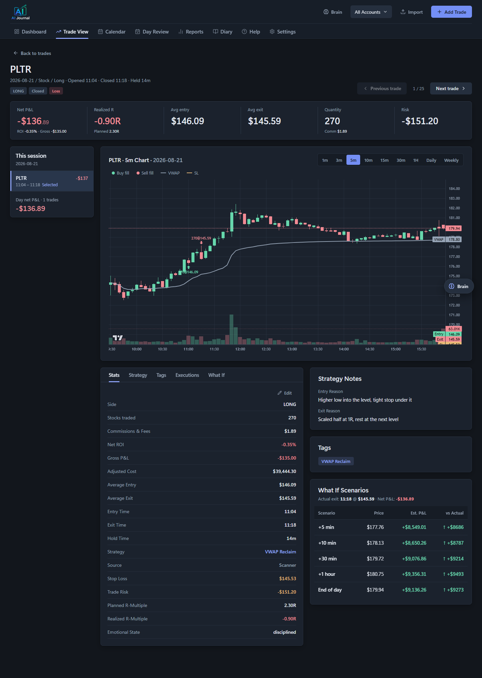Click the Adjusted Cost value $39,444.30
482x678 pixels.
tap(284, 471)
